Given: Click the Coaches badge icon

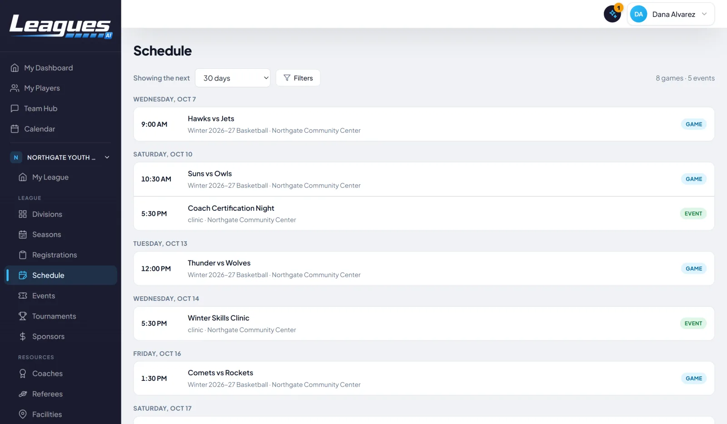Looking at the screenshot, I should click(23, 374).
